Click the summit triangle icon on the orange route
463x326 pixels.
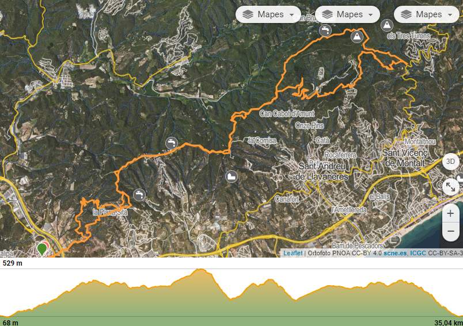[x=356, y=37]
